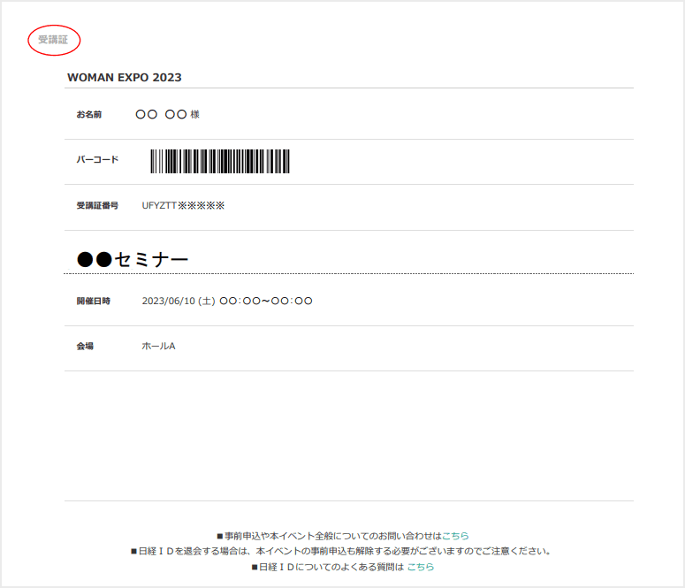This screenshot has height=588, width=685.
Task: Click the 会場 label
Action: pos(85,347)
